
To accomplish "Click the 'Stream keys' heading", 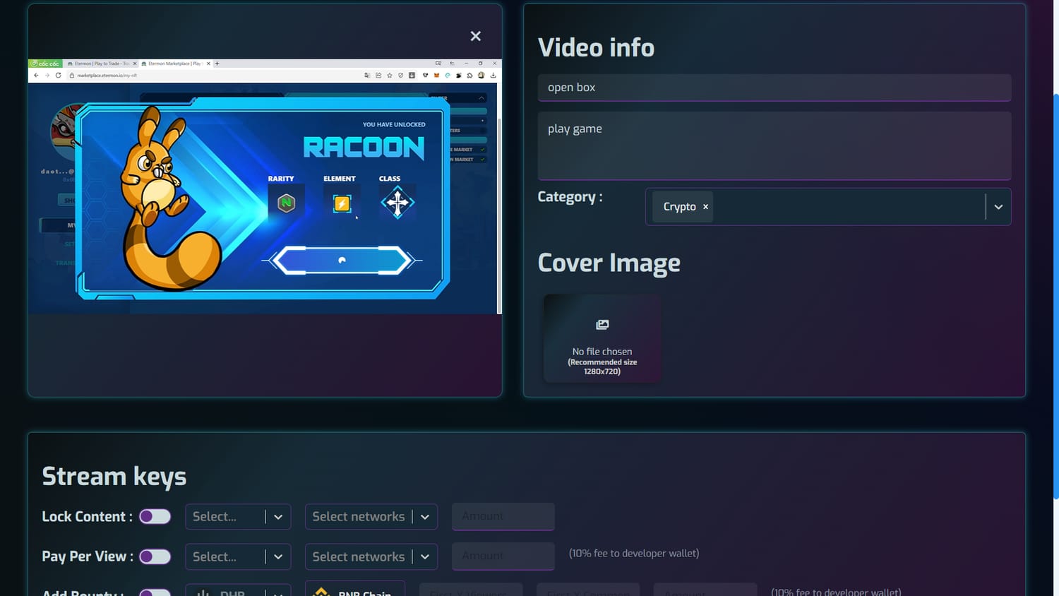I will 114,477.
